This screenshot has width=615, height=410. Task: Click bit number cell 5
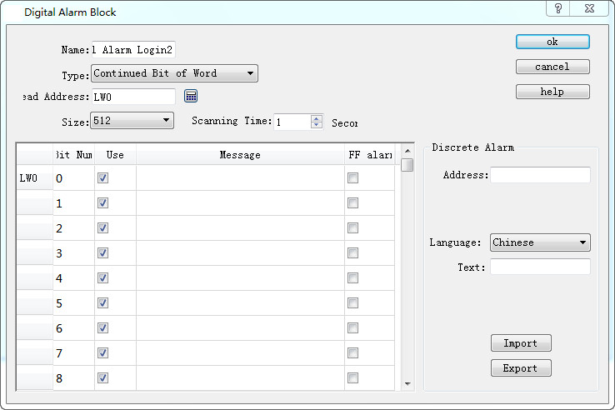pyautogui.click(x=73, y=302)
